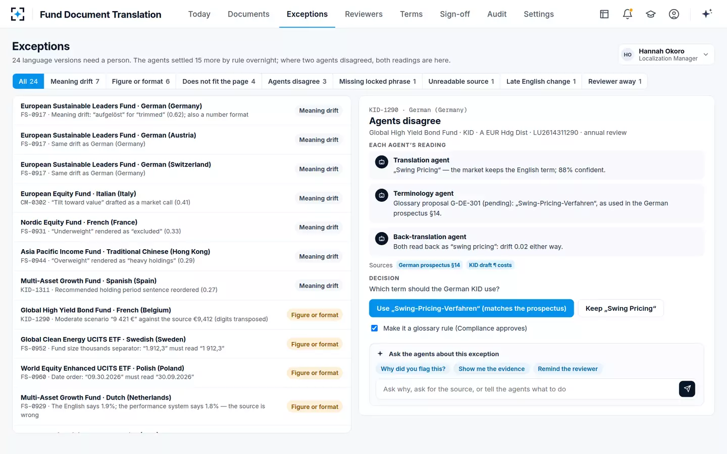Open the notifications bell
The height and width of the screenshot is (454, 727).
[x=628, y=14]
